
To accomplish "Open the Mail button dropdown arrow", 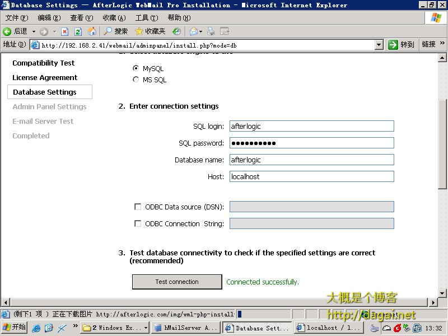I will pos(201,31).
